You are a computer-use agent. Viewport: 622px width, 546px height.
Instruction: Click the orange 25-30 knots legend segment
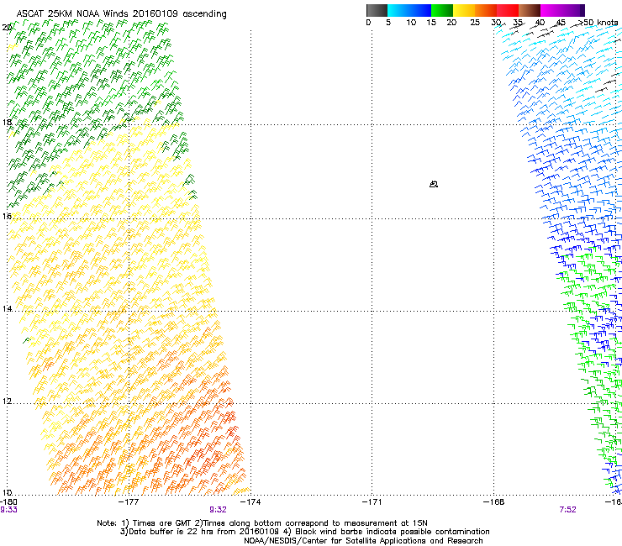pyautogui.click(x=486, y=10)
